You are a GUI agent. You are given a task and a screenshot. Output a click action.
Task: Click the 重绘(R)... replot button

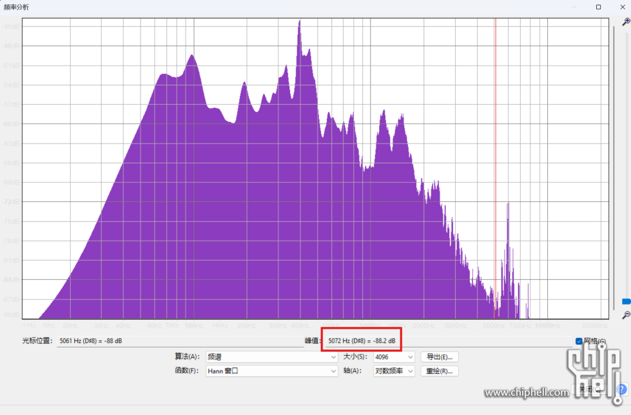pos(440,371)
